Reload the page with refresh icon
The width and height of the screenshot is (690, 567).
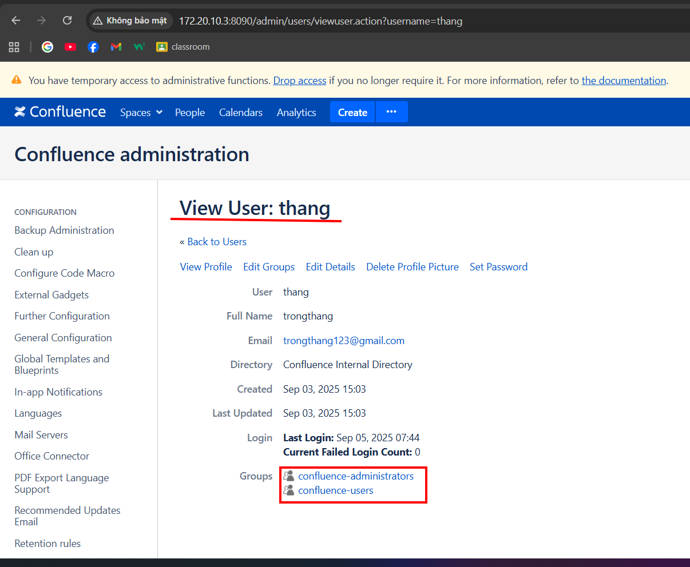68,21
